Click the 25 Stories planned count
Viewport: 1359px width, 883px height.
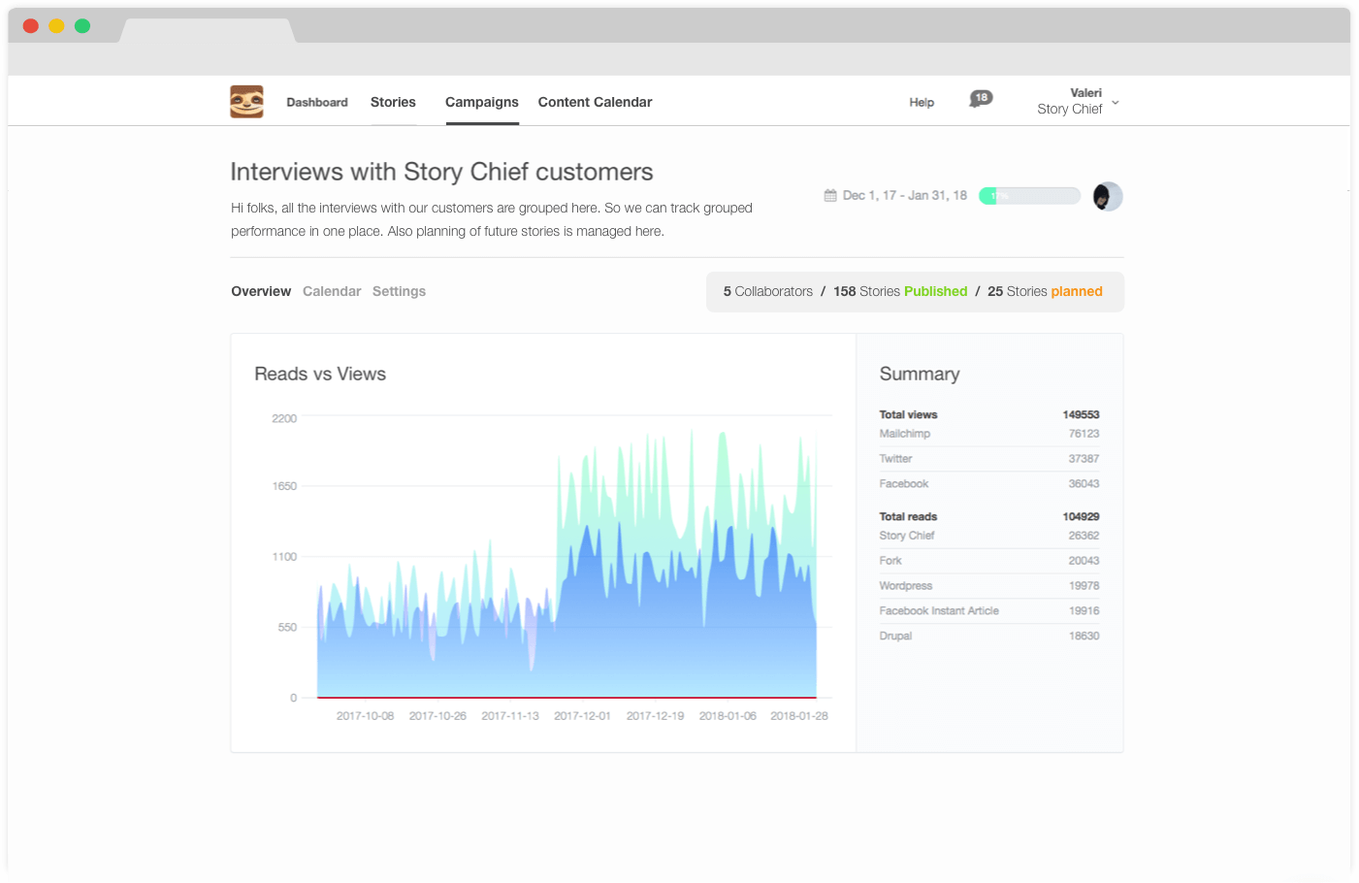click(1045, 291)
